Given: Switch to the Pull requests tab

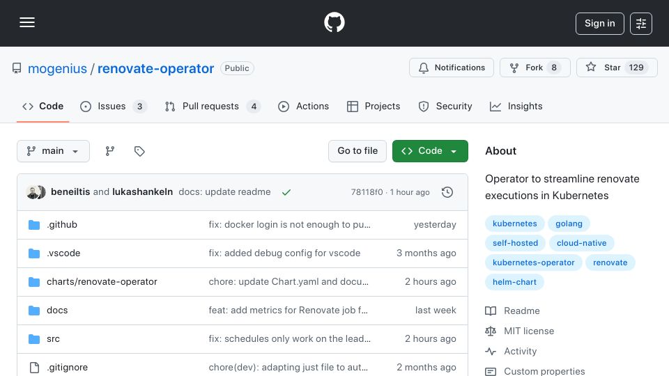Looking at the screenshot, I should pyautogui.click(x=213, y=106).
